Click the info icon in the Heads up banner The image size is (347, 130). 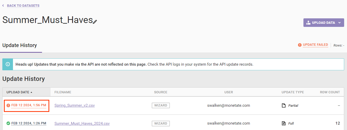[8, 64]
